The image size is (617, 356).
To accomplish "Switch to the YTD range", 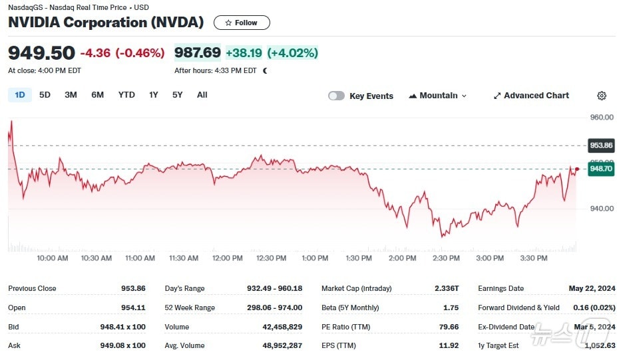I will click(x=126, y=95).
